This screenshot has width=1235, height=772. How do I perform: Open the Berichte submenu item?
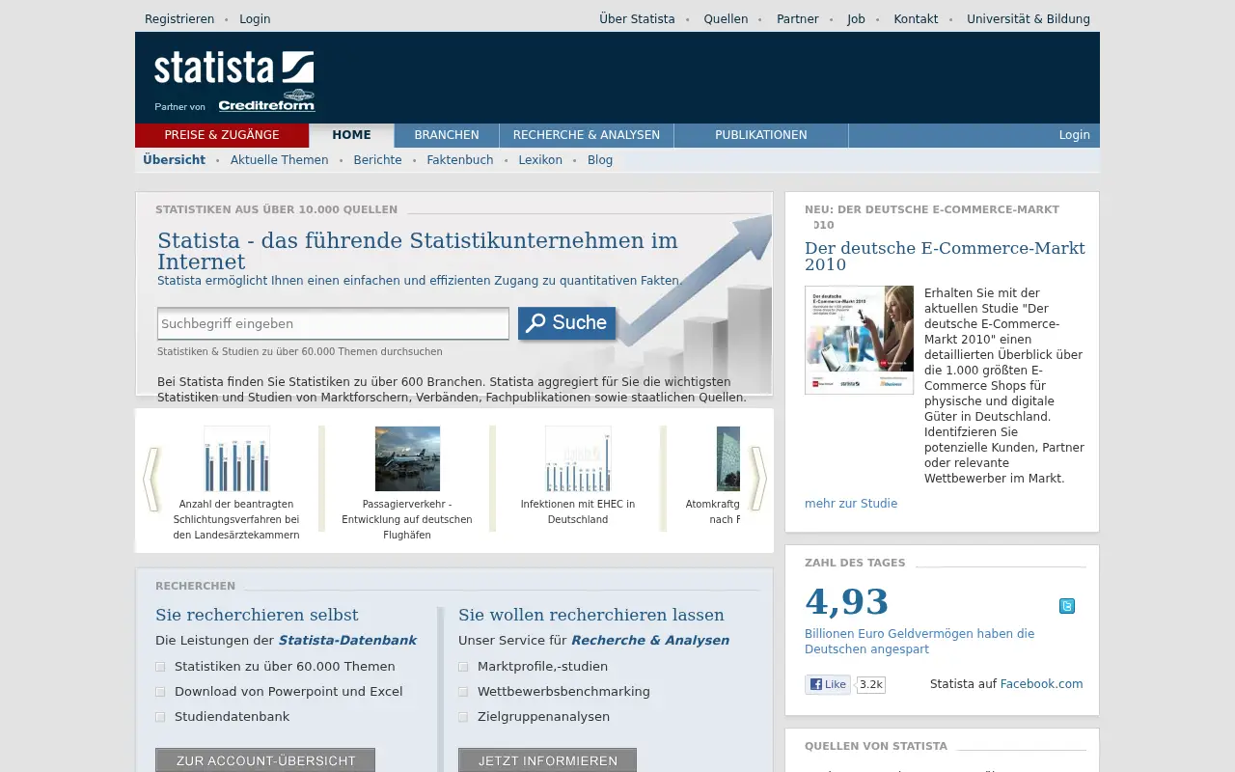[377, 160]
